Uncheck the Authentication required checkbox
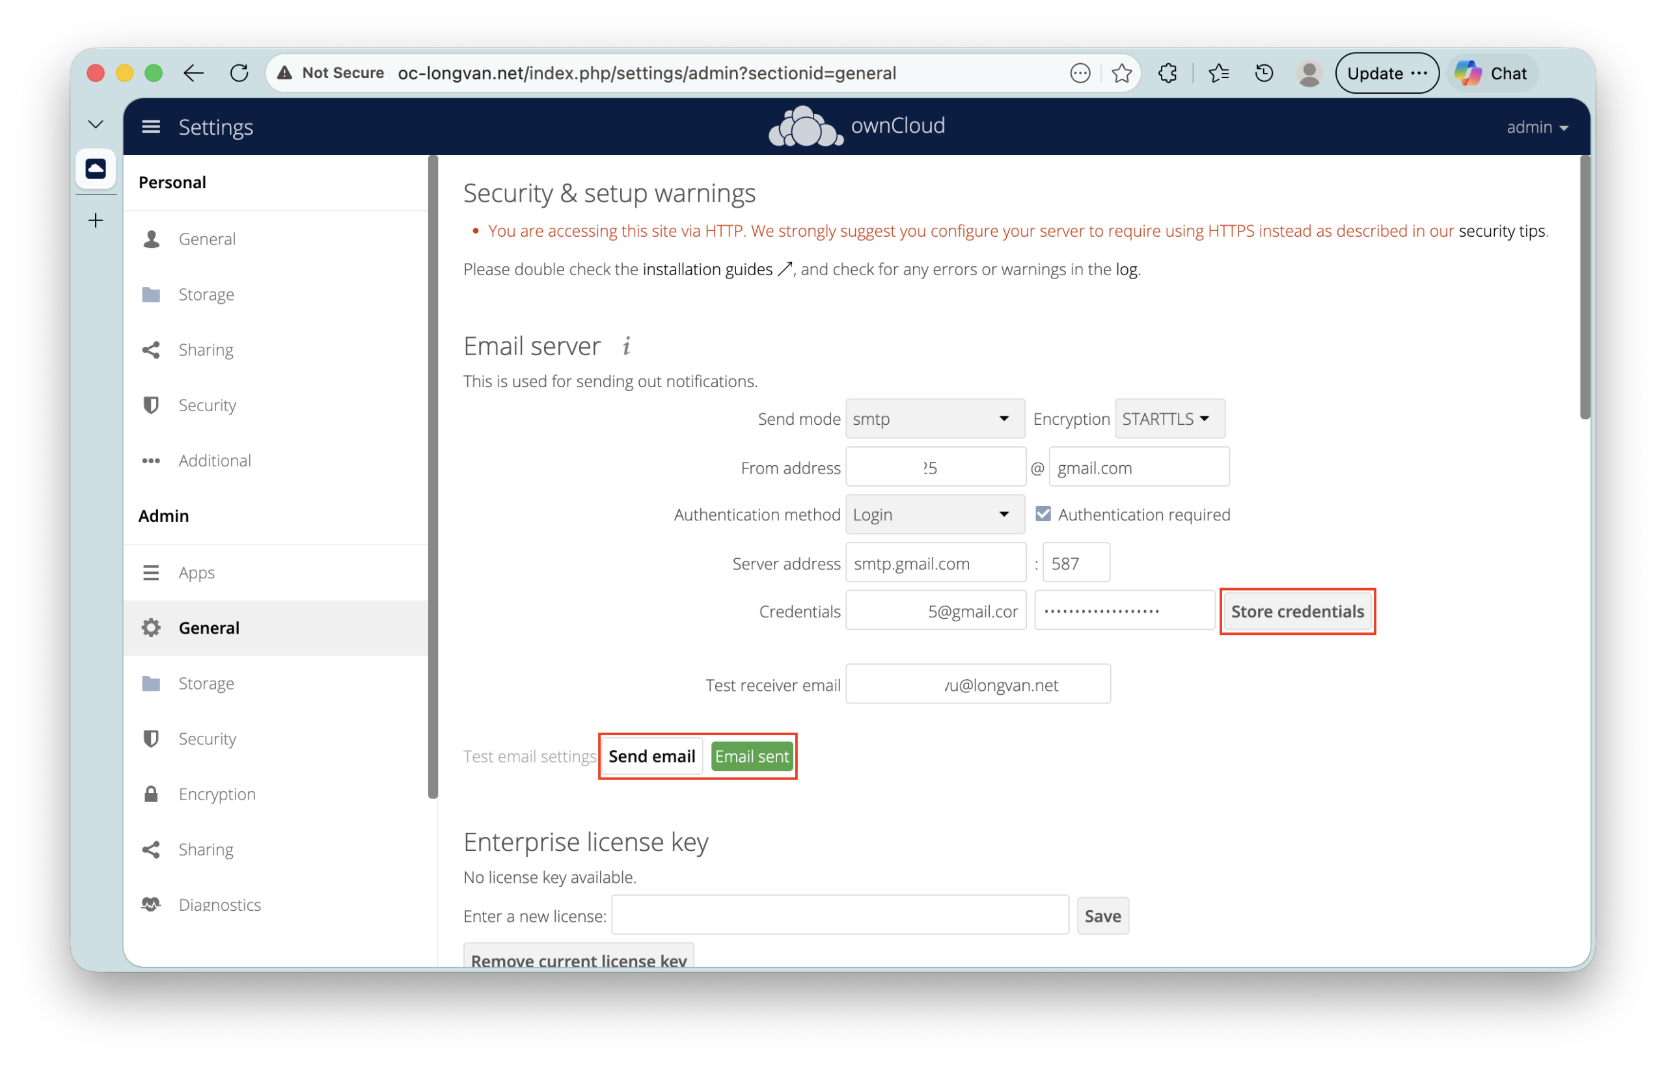 pos(1043,514)
